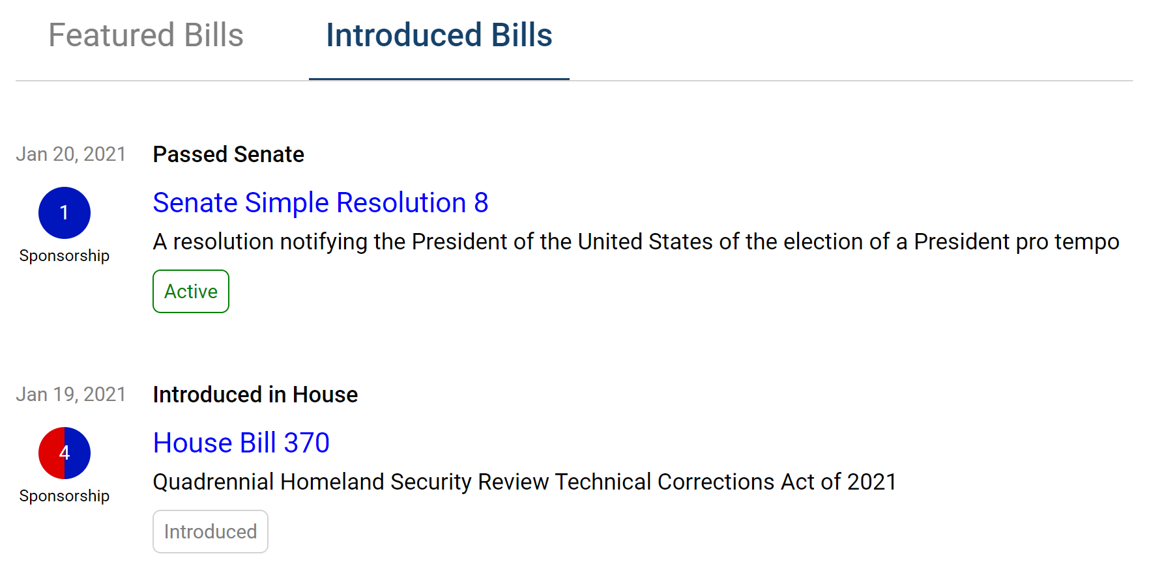This screenshot has height=569, width=1149.
Task: Click the underline beneath Introduced Bills tab
Action: pos(439,79)
